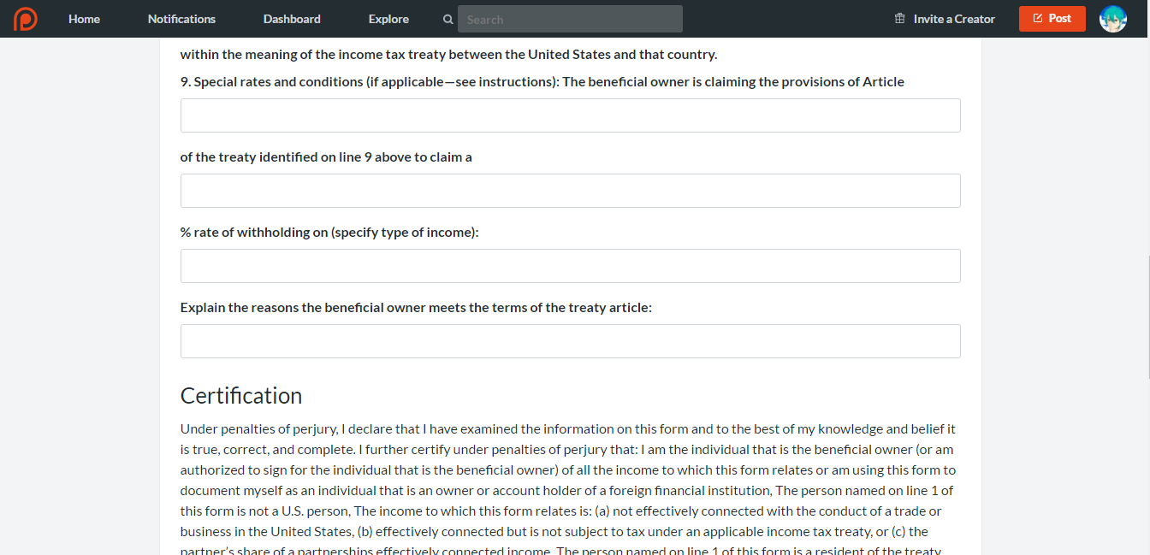Click the treaty Article input field
This screenshot has height=555, width=1150.
570,115
